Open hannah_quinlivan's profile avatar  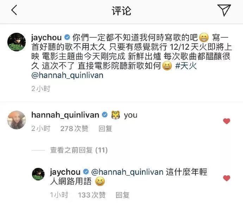click(x=17, y=120)
